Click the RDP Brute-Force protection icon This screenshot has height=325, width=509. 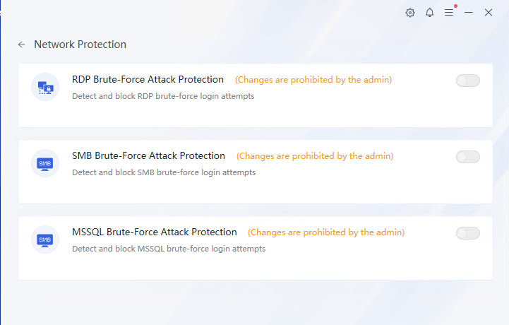(45, 88)
